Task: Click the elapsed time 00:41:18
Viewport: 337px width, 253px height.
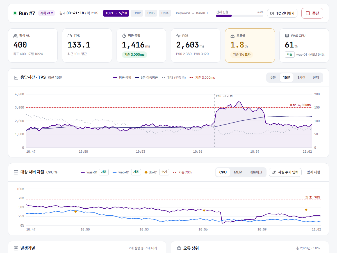Action: point(75,13)
